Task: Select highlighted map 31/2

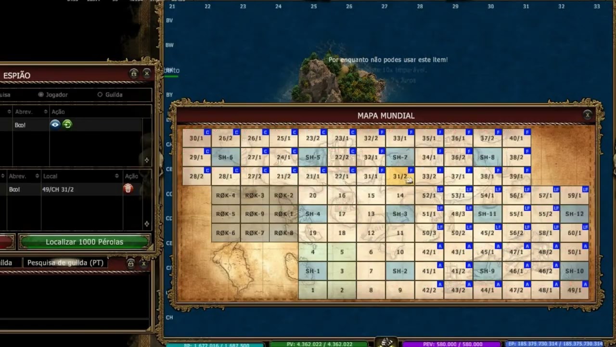Action: 400,176
